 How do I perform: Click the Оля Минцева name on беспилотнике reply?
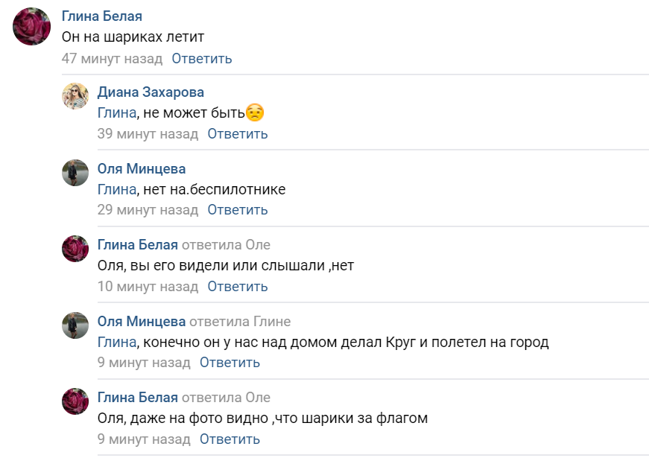pyautogui.click(x=142, y=169)
